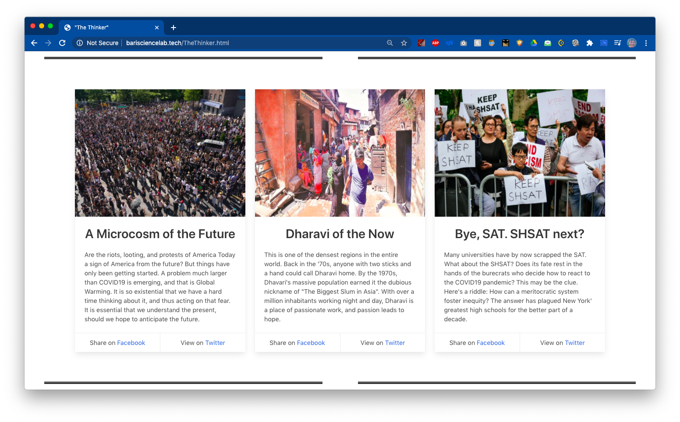
Task: Open Chrome's three-dot menu
Action: coord(646,43)
